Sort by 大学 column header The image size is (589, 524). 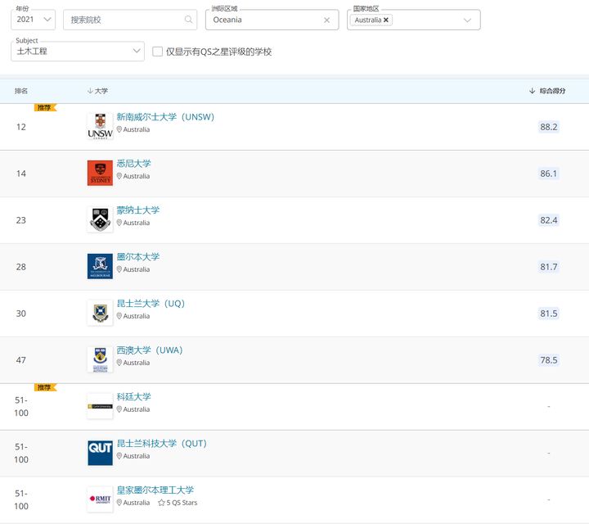point(97,91)
